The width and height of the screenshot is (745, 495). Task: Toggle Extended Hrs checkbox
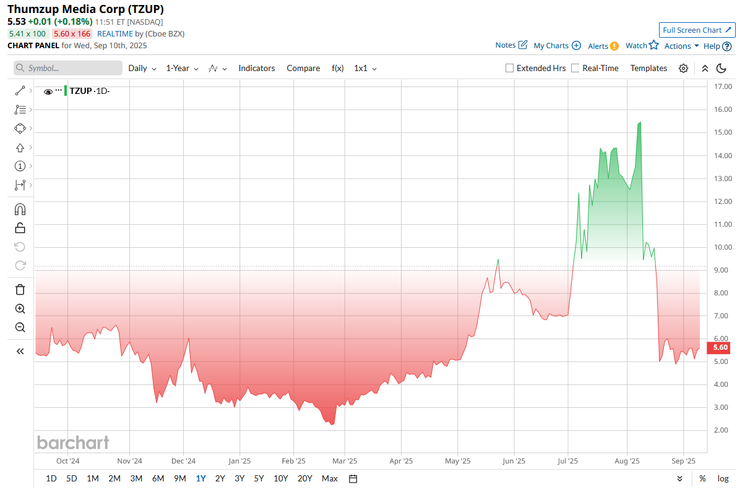pyautogui.click(x=510, y=69)
